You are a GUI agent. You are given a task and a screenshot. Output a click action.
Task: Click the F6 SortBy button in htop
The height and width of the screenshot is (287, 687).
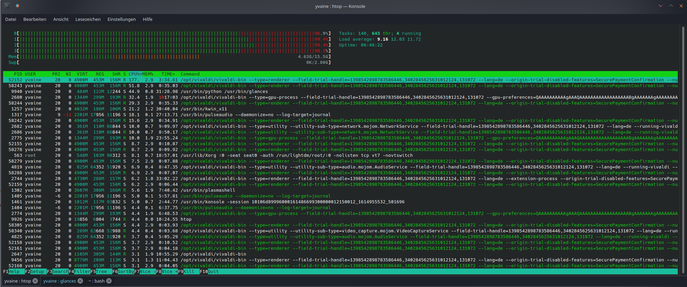(123, 272)
